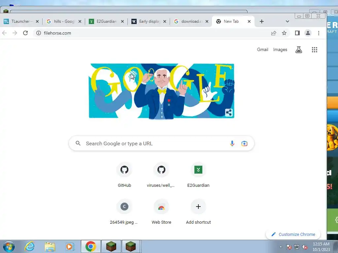Click Customize Chrome button
This screenshot has width=338, height=253.
(293, 234)
